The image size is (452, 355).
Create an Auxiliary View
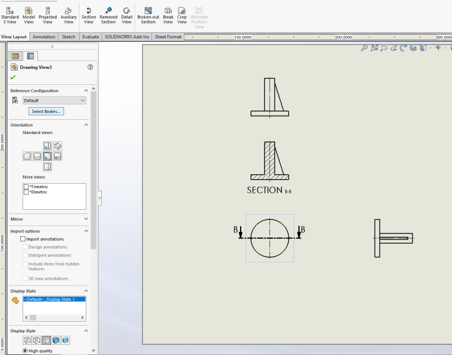point(68,16)
